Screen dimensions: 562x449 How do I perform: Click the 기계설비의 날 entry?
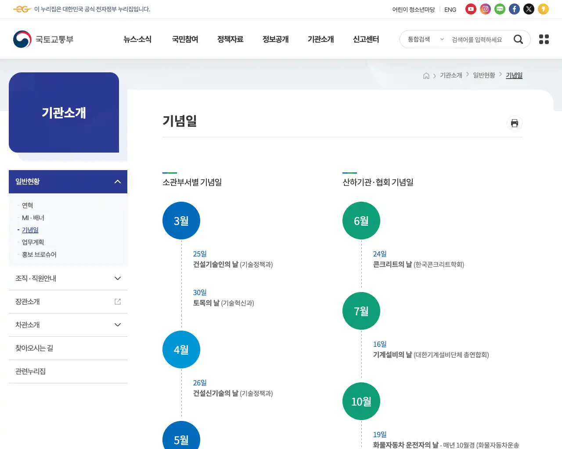pyautogui.click(x=431, y=355)
